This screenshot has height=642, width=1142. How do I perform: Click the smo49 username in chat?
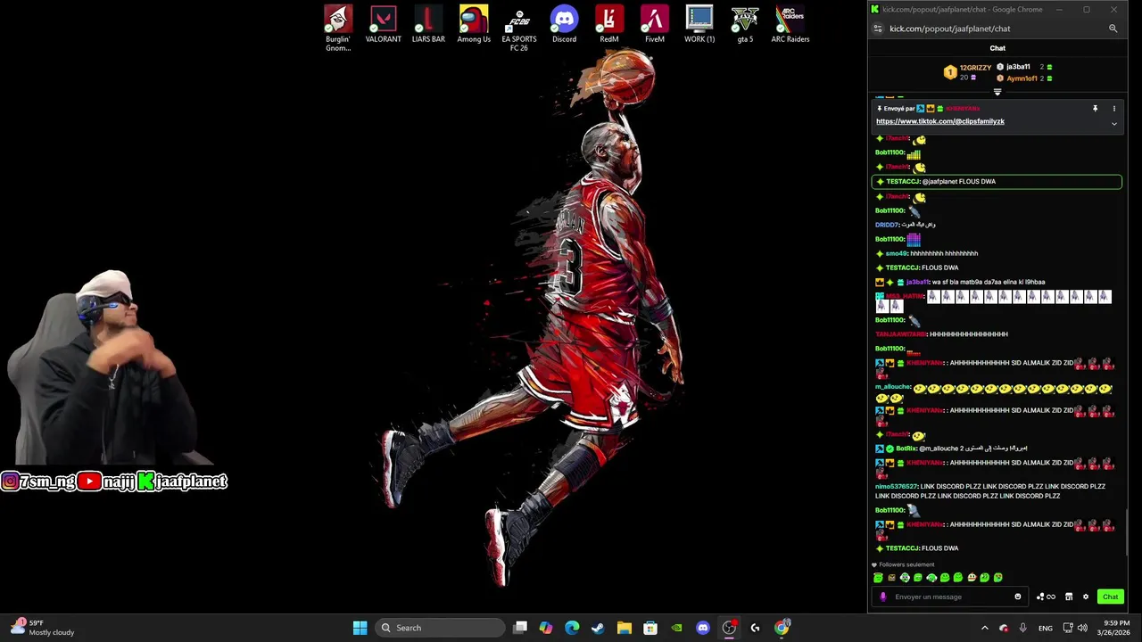pos(896,253)
